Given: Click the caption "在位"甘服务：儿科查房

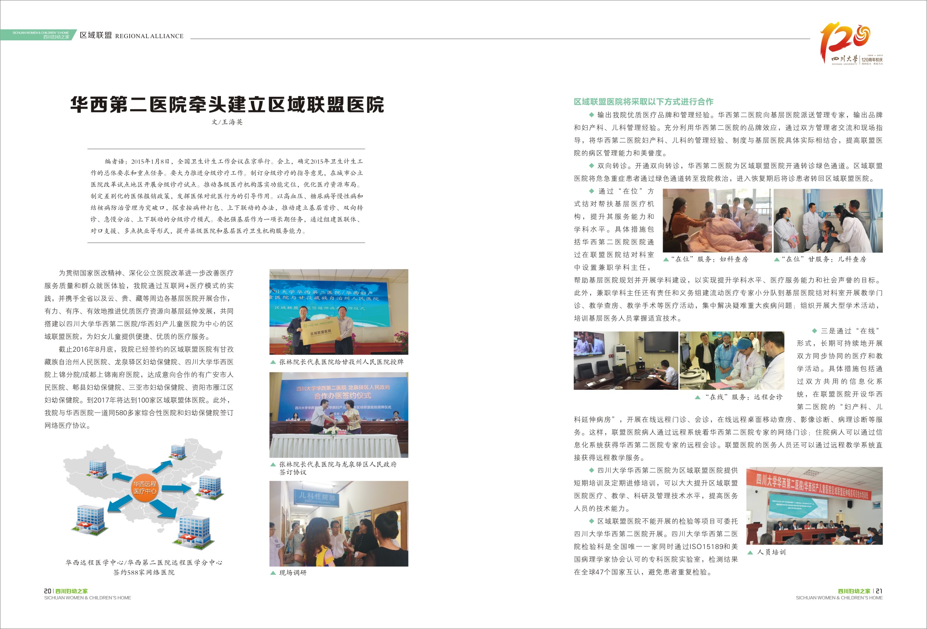Looking at the screenshot, I should [824, 259].
